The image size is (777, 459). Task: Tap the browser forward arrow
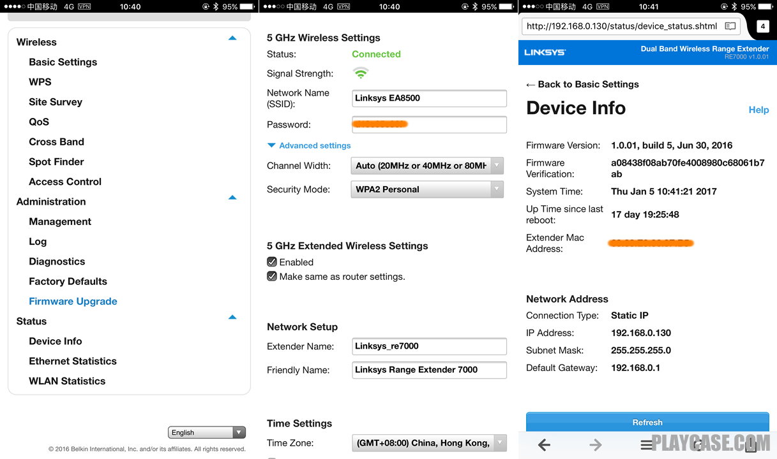(x=595, y=445)
